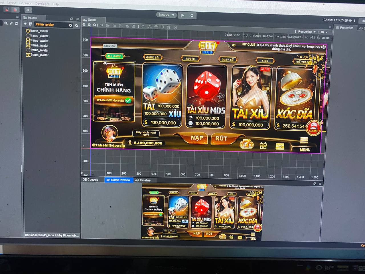Select the last frame_avatar asset row
Image resolution: width=365 pixels, height=274 pixels.
37,55
